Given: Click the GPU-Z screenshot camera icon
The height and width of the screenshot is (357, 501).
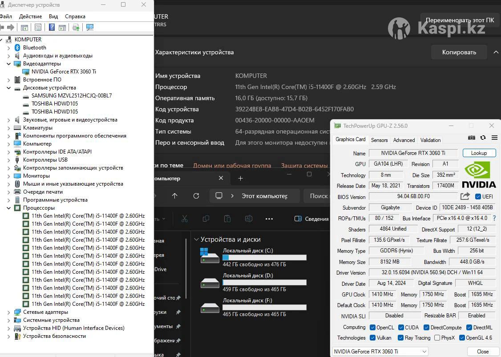Looking at the screenshot, I should click(472, 138).
